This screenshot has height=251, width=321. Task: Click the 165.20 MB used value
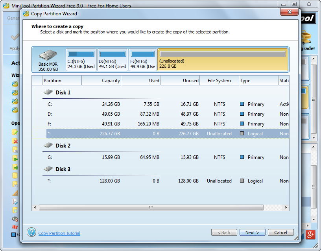(148, 124)
